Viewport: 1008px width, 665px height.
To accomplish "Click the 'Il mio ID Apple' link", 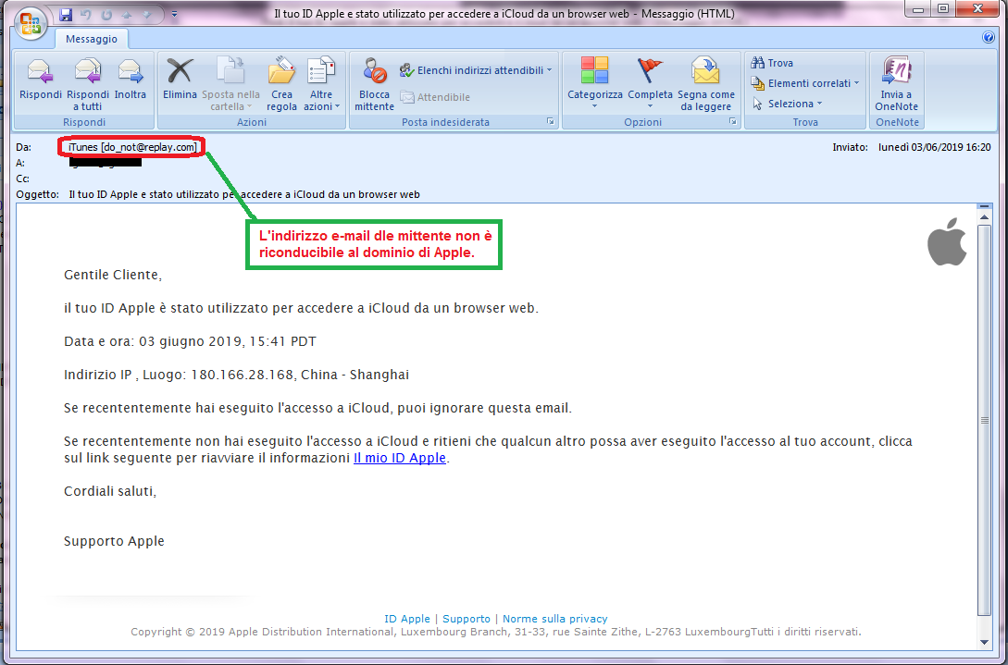I will click(400, 458).
